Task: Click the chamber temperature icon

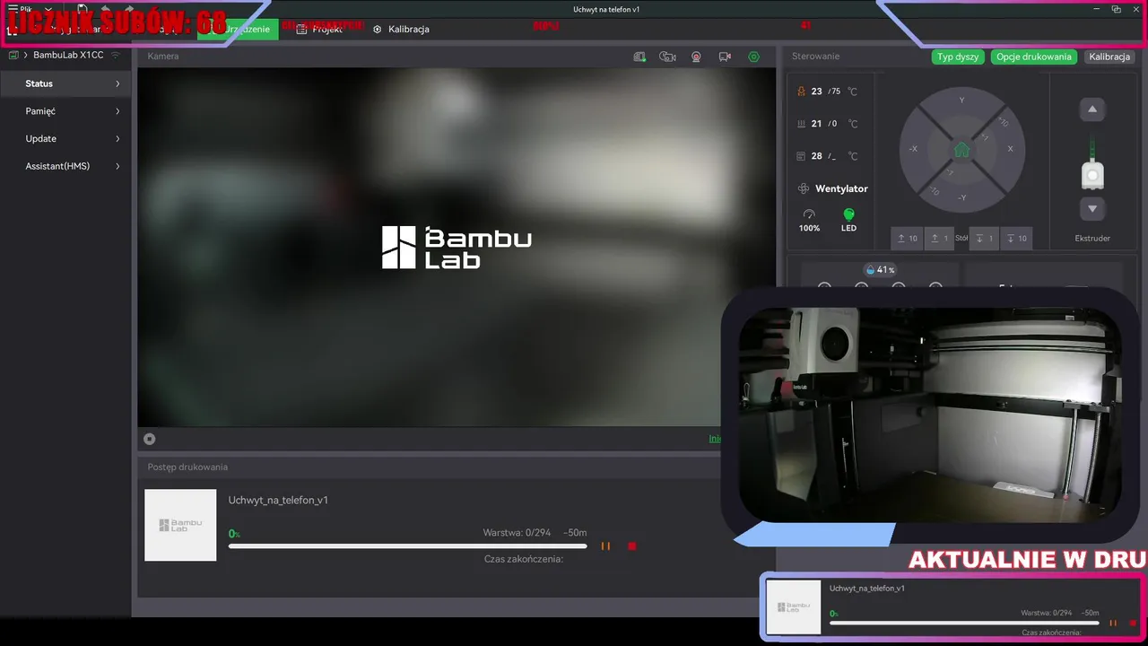Action: pos(801,156)
